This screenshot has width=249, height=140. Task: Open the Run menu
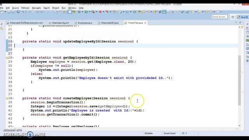[64, 8]
